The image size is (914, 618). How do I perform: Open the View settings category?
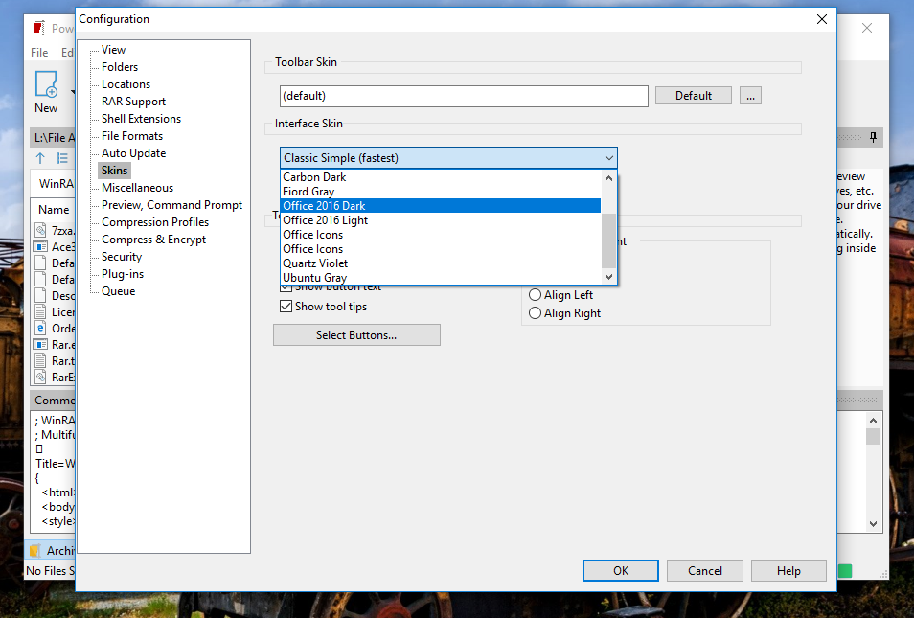click(113, 50)
